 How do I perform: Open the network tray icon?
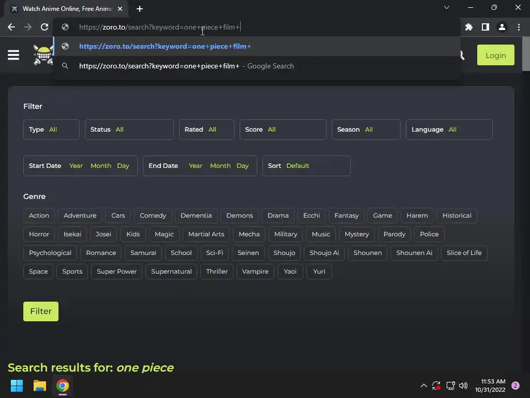pyautogui.click(x=450, y=386)
